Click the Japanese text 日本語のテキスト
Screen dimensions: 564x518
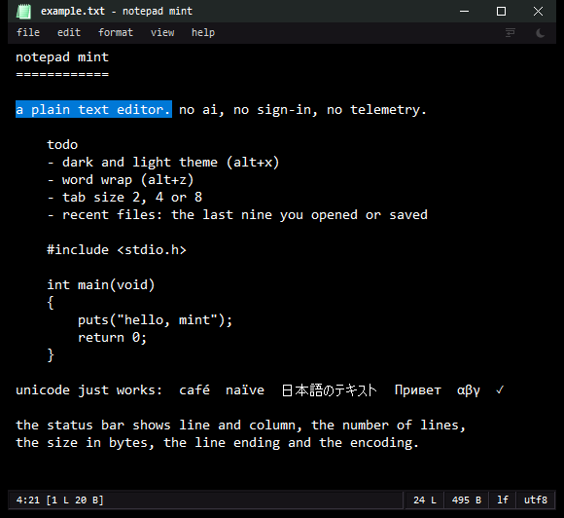(x=329, y=390)
